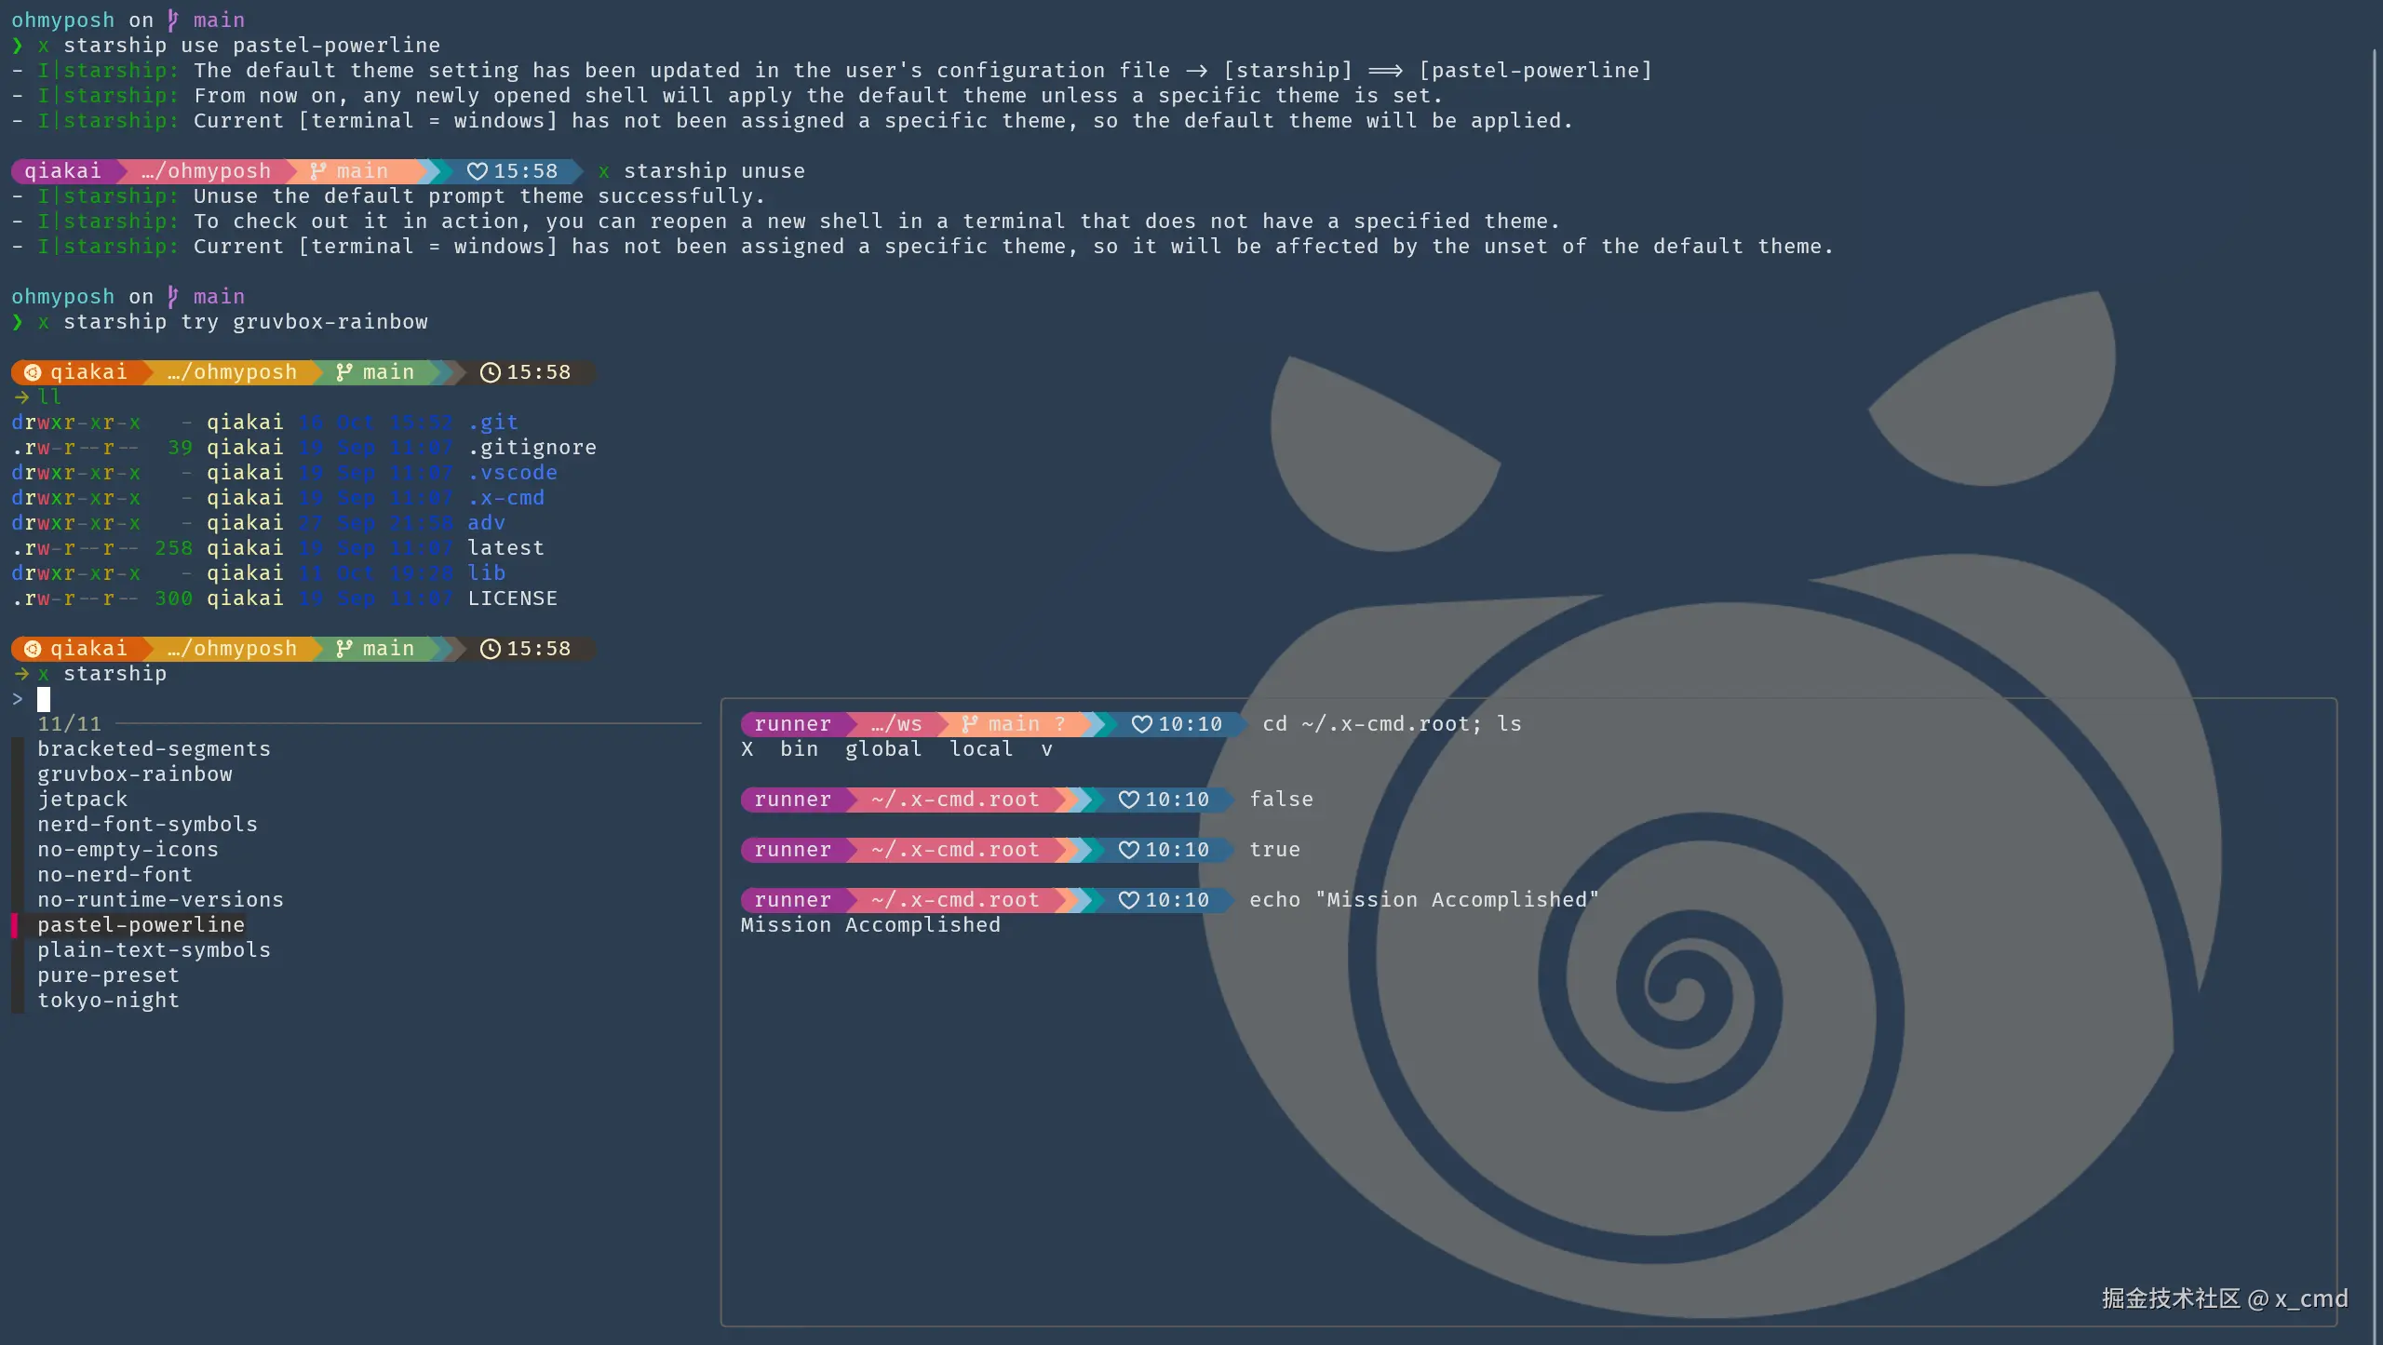Click the green arrow before 'll' command
The image size is (2383, 1345).
(x=21, y=397)
